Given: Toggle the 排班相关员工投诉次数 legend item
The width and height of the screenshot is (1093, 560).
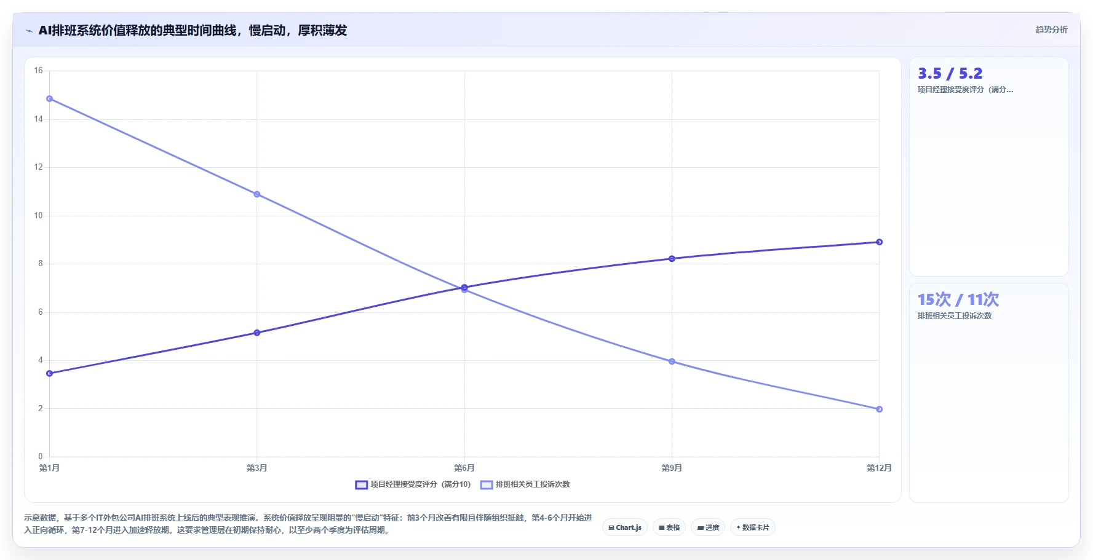Looking at the screenshot, I should click(525, 484).
